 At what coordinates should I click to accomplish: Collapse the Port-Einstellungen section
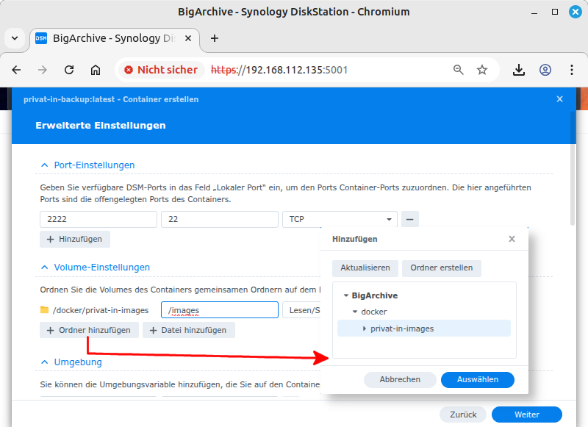pos(46,165)
